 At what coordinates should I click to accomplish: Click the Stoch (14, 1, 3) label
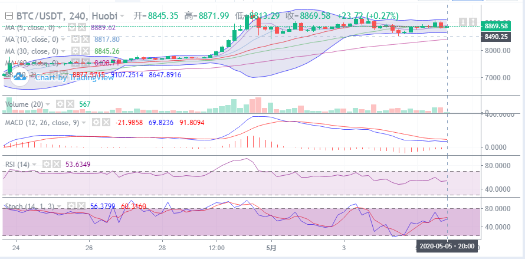coord(29,206)
